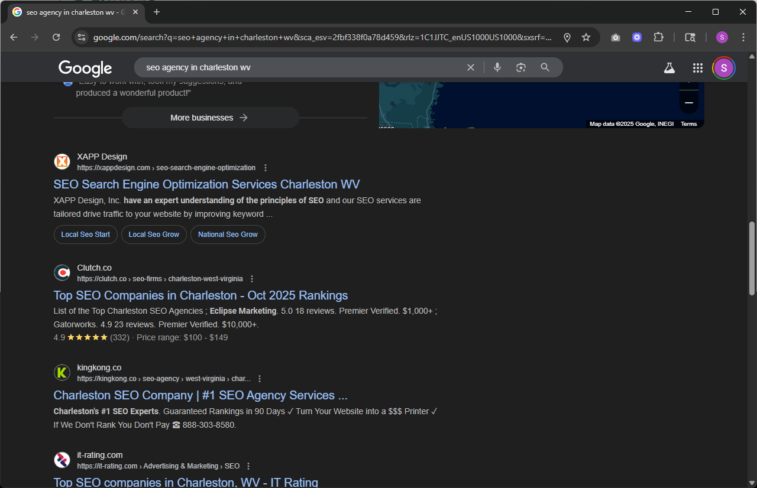Image resolution: width=757 pixels, height=488 pixels.
Task: Click the More businesses button
Action: point(210,118)
